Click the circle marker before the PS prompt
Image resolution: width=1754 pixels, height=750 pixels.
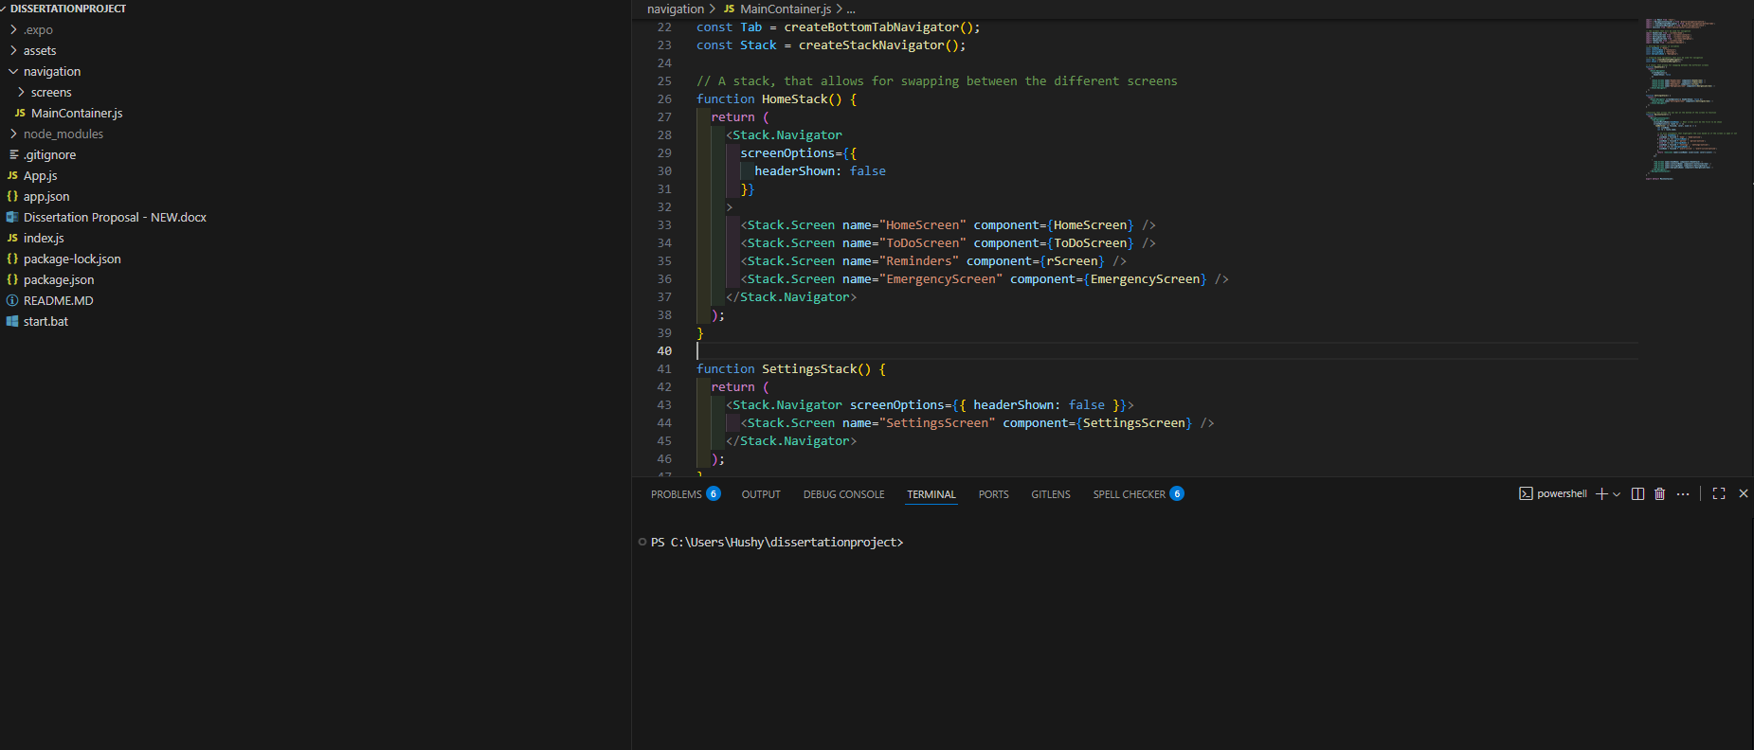(642, 542)
